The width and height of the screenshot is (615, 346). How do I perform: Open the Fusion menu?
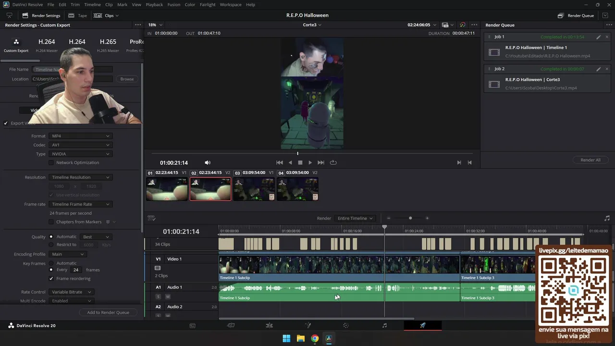[174, 4]
